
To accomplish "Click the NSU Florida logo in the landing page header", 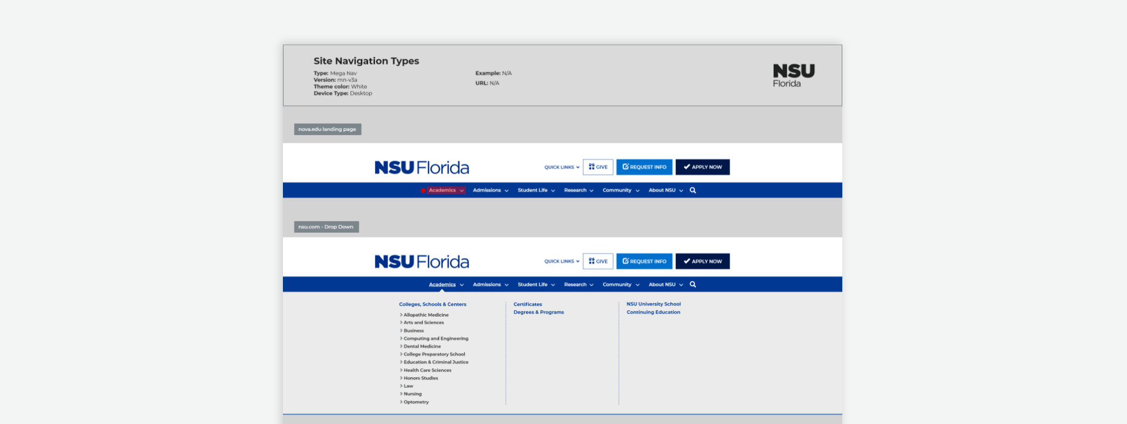I will point(421,168).
